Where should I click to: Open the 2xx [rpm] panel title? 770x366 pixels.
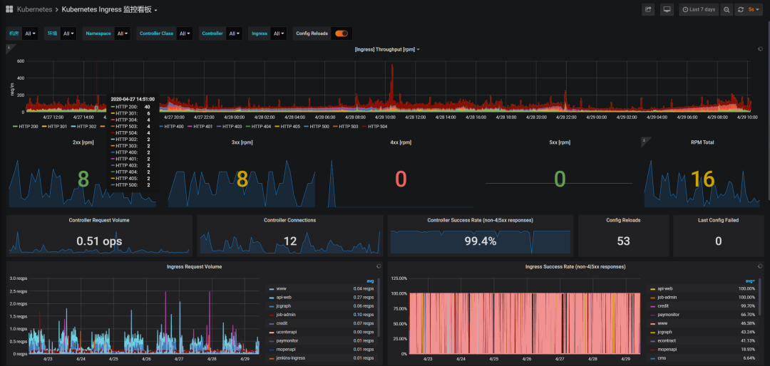click(83, 142)
